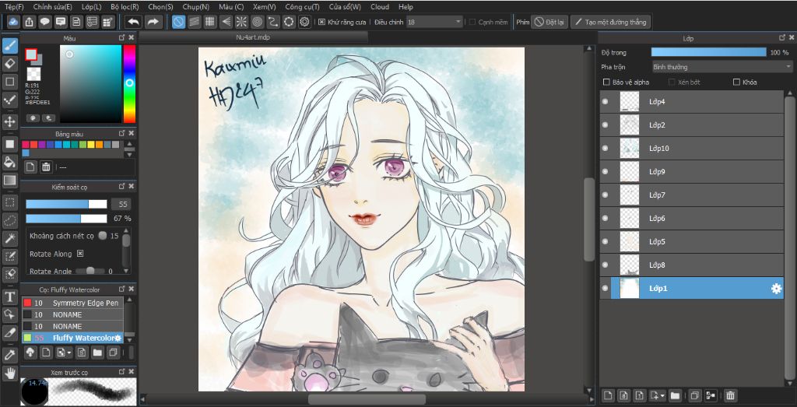
Task: Select the Hand pan tool
Action: pos(9,374)
